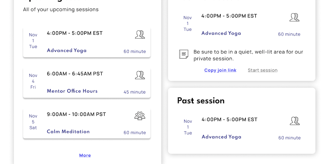Select the Calm Meditation title
The width and height of the screenshot is (329, 164).
68,132
